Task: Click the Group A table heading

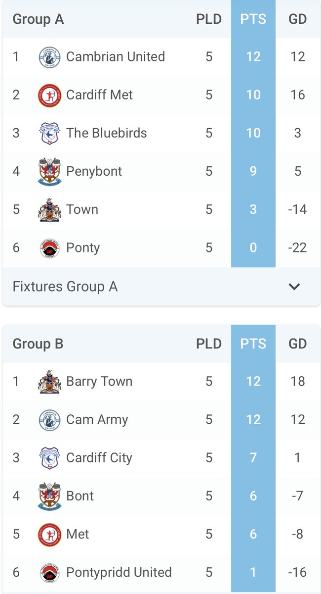Action: (38, 19)
